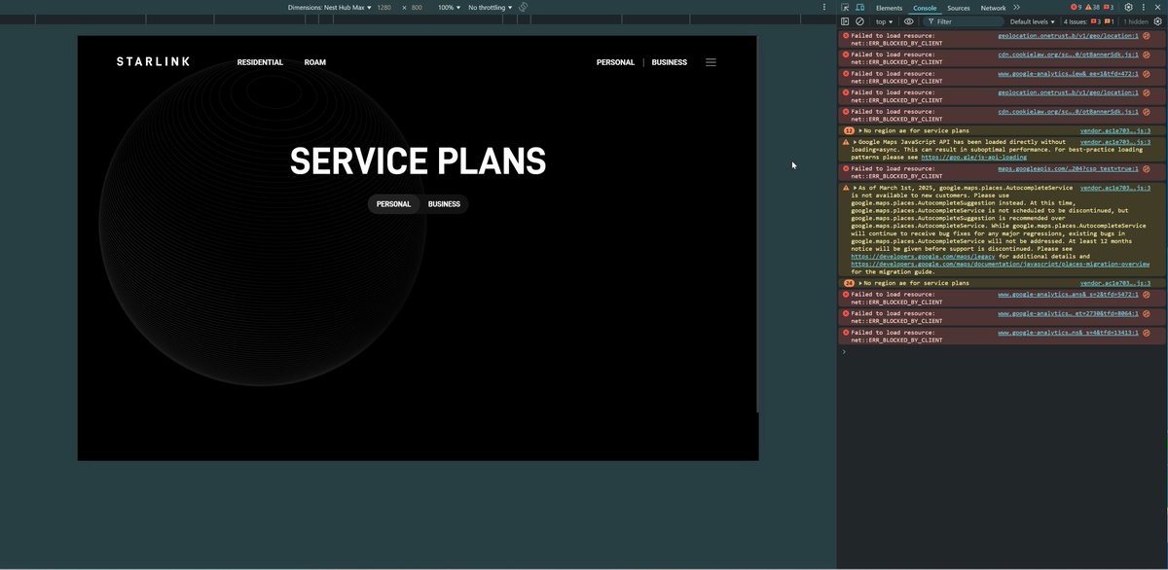1168x570 pixels.
Task: Click AI assist icon on tfd=5472 analytics error
Action: 1147,295
